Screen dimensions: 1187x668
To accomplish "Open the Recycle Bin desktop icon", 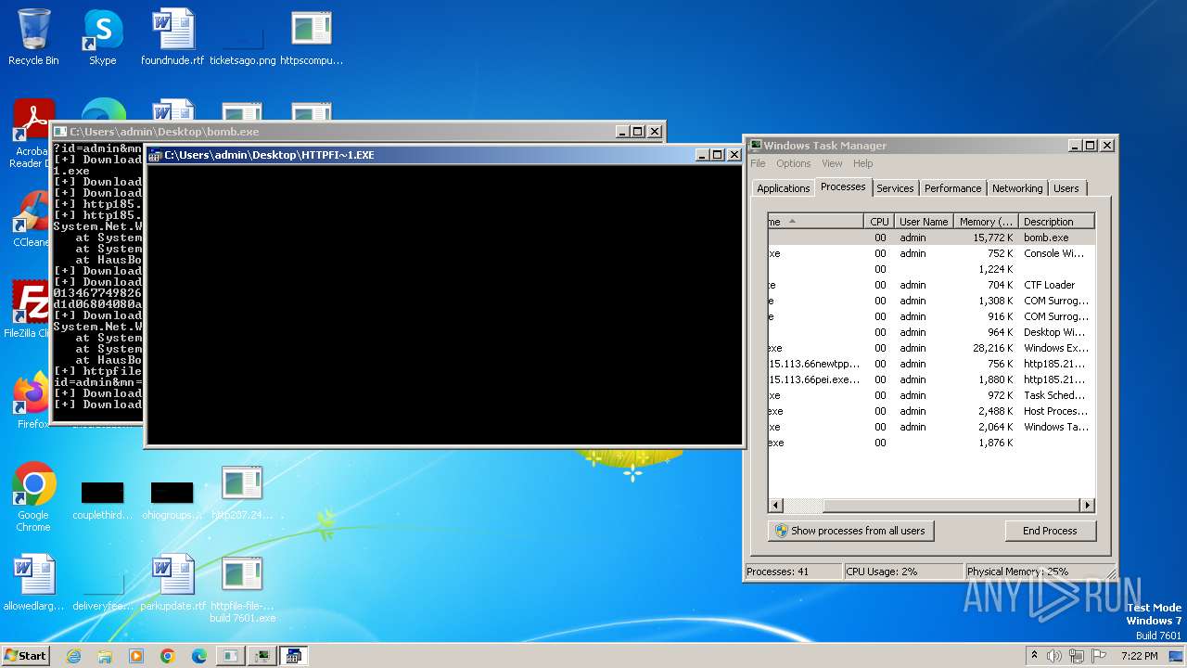I will click(33, 37).
